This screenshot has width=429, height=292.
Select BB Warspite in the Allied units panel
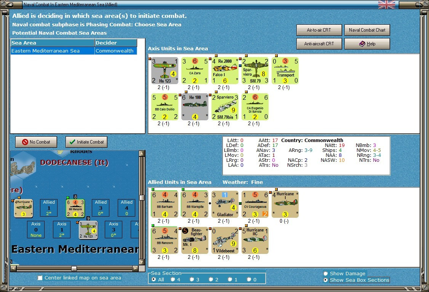[195, 204]
